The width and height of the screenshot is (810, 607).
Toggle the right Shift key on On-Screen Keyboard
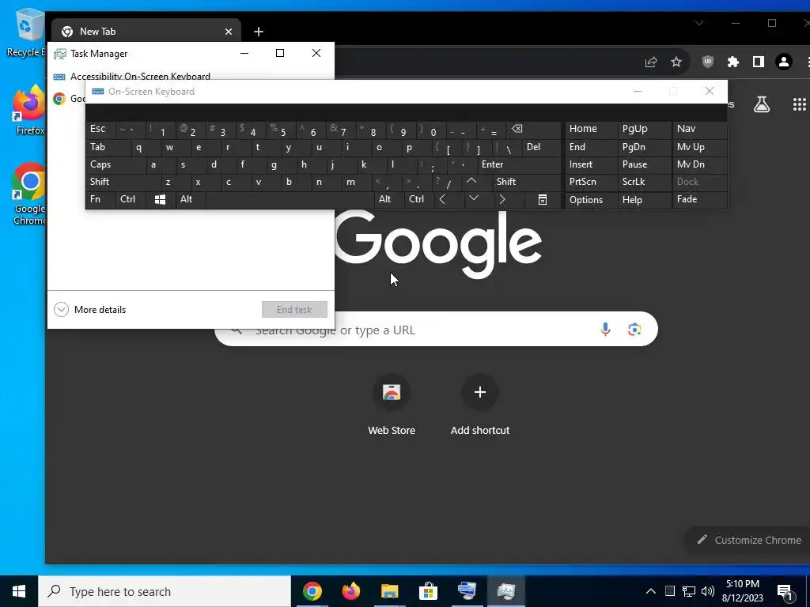pos(526,182)
